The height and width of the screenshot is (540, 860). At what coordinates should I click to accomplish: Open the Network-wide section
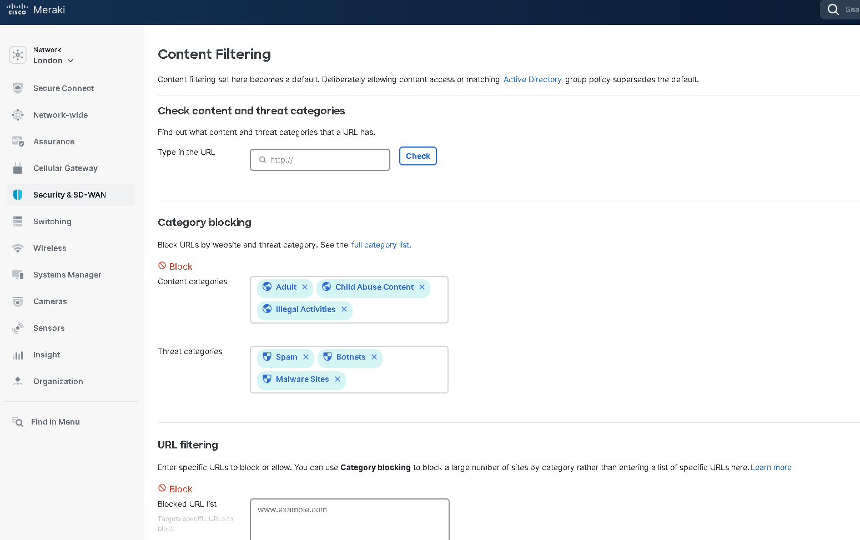pyautogui.click(x=60, y=115)
